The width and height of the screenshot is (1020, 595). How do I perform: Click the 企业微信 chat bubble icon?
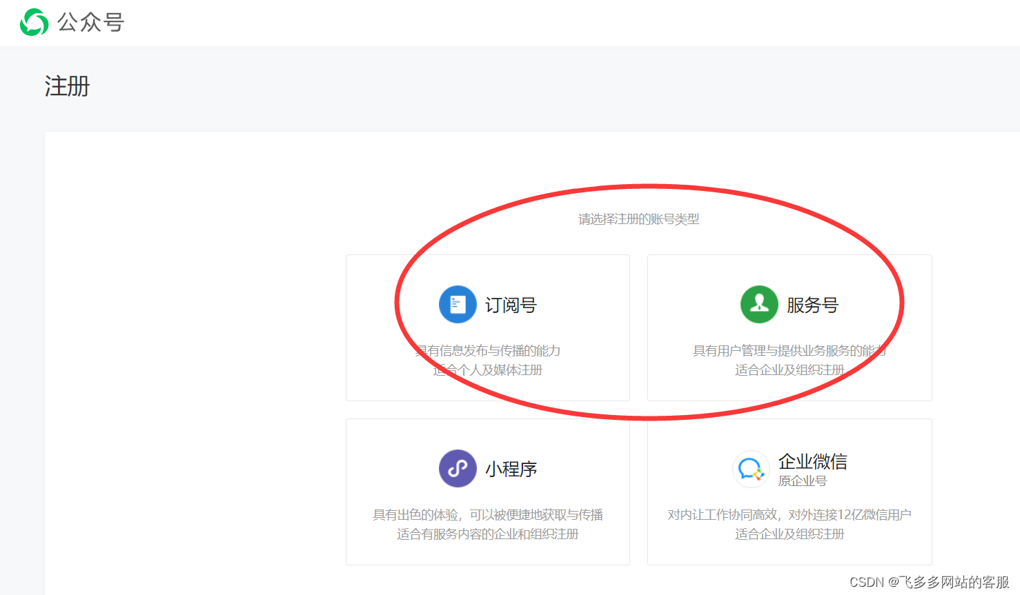(751, 469)
